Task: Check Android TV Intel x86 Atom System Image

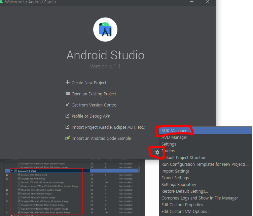Action: tap(19, 182)
